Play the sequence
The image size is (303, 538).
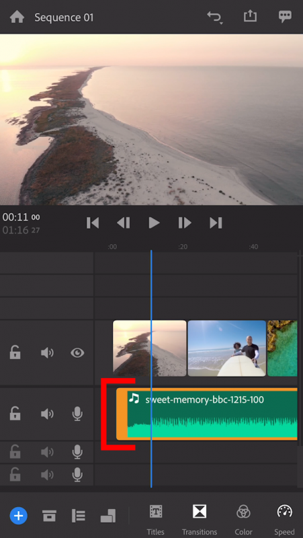point(155,223)
